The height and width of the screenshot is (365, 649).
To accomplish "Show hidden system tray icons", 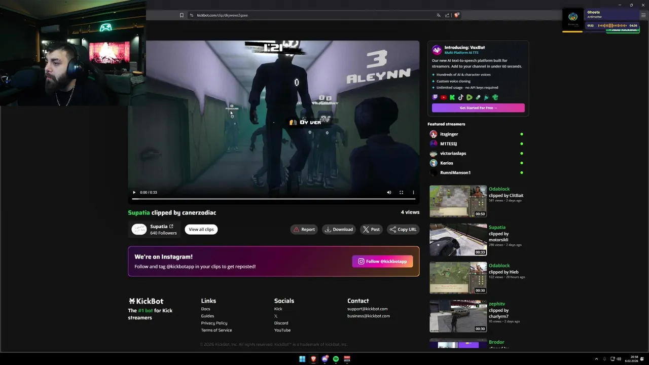I will tap(596, 359).
